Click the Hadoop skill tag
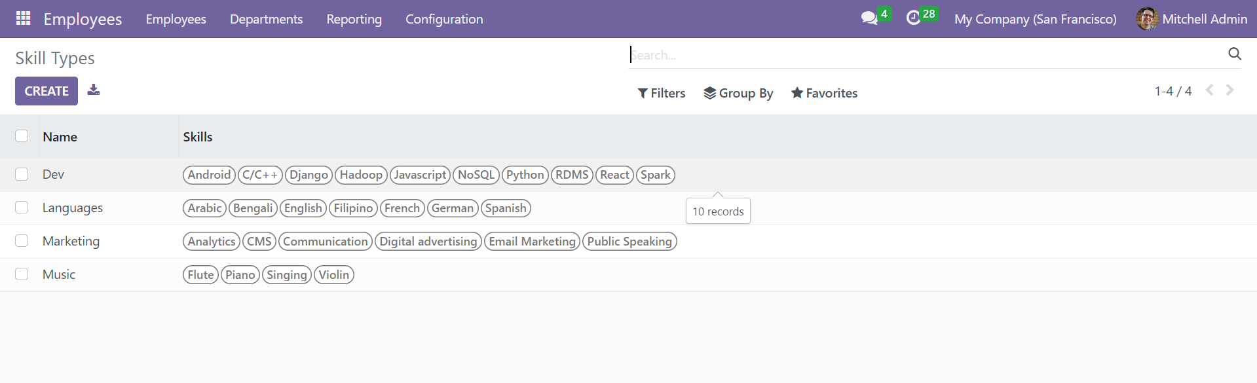 tap(361, 175)
